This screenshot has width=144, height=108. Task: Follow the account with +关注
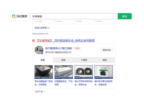coord(77,48)
